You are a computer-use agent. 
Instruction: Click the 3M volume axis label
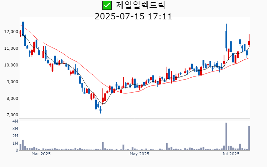(15, 129)
